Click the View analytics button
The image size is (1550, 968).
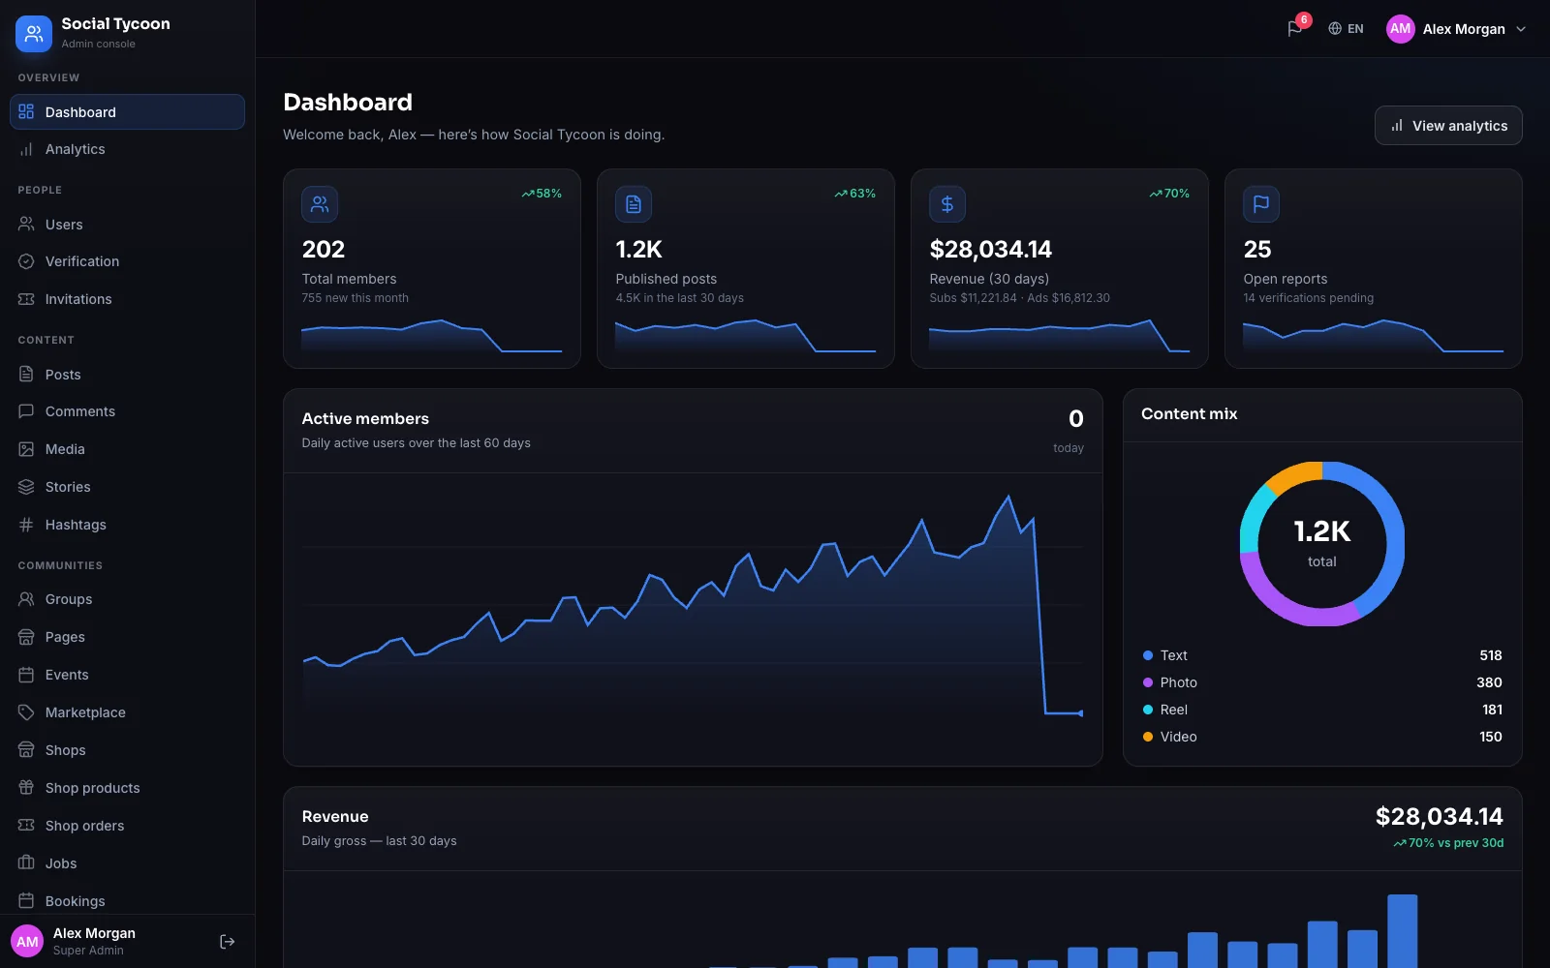tap(1448, 126)
